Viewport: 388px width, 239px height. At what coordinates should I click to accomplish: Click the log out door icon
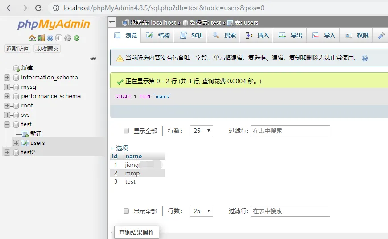pos(41,38)
